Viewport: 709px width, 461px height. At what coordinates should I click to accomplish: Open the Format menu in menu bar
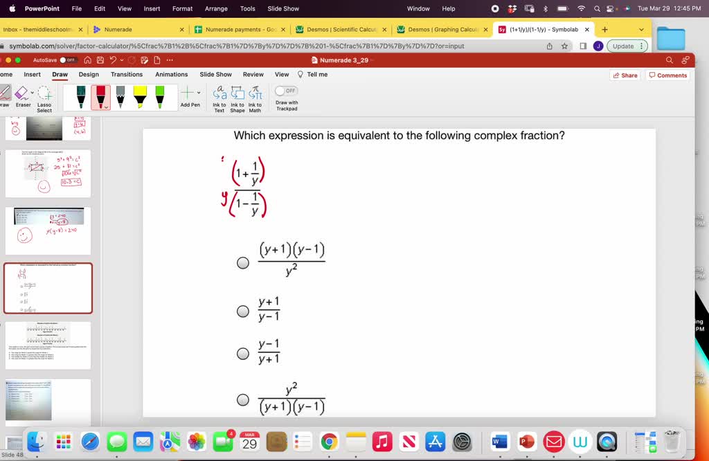[182, 8]
